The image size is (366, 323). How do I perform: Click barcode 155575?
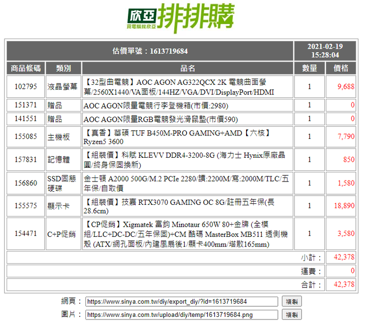click(x=26, y=206)
